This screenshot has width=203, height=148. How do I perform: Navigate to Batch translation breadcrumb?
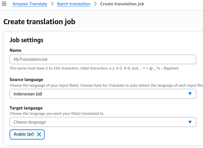point(74,4)
